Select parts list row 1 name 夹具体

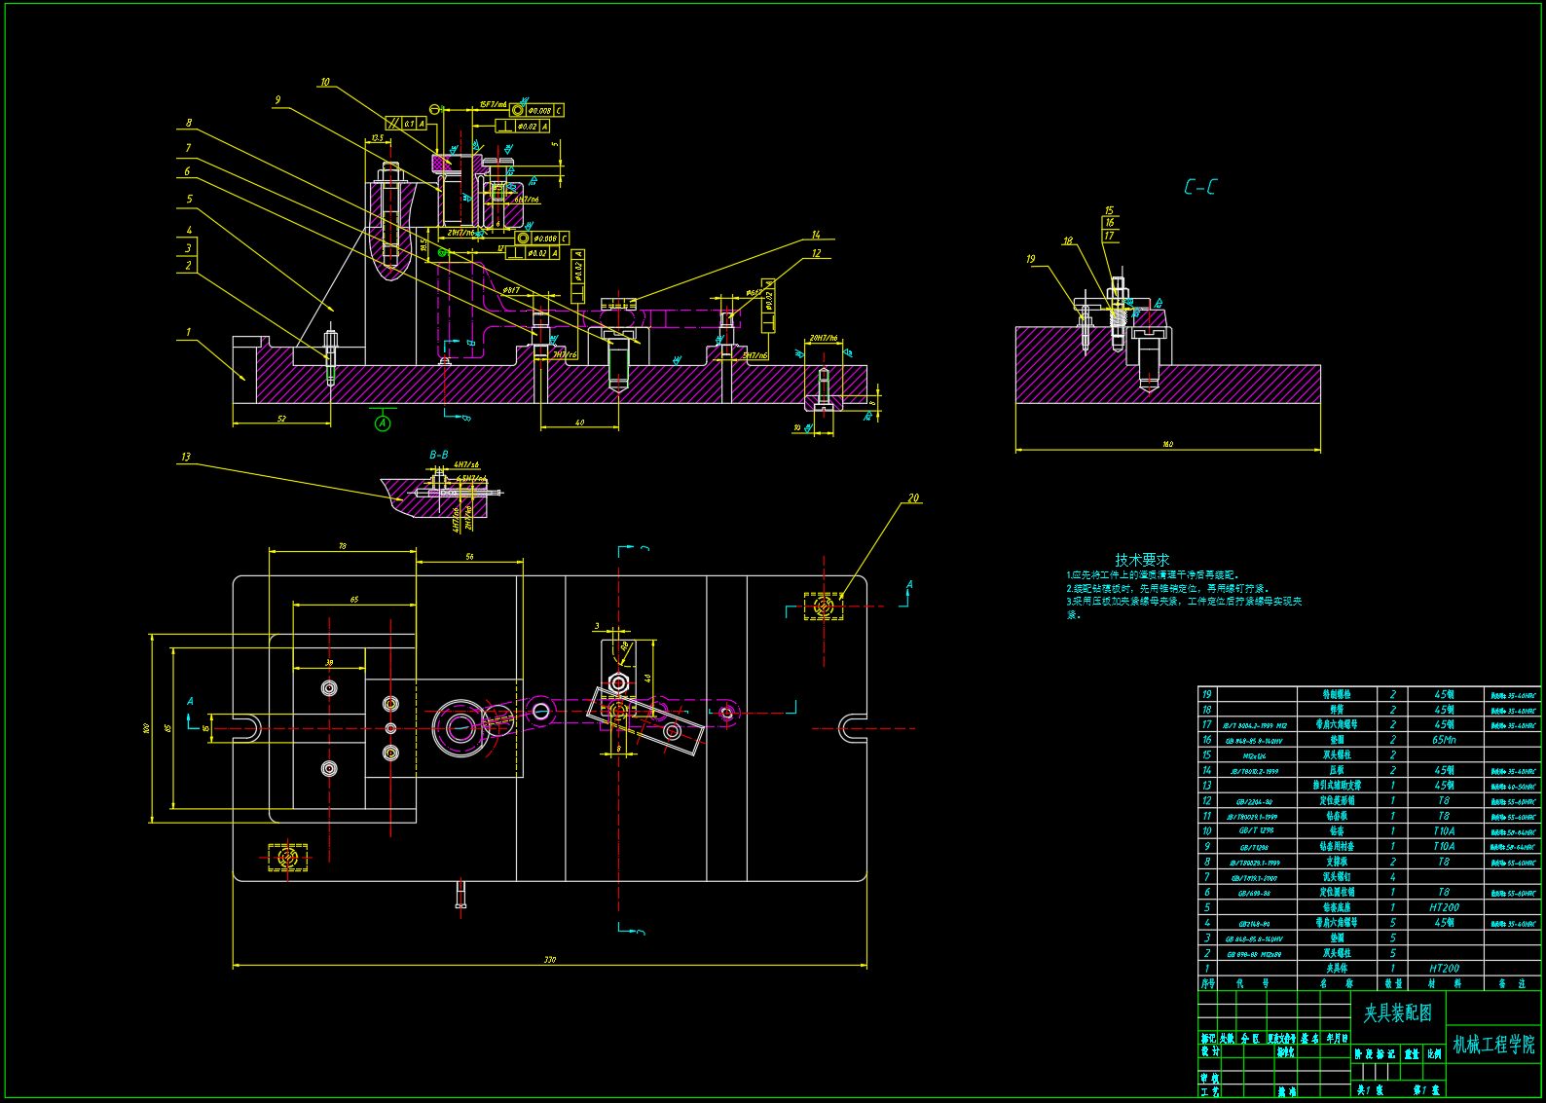coord(1337,969)
